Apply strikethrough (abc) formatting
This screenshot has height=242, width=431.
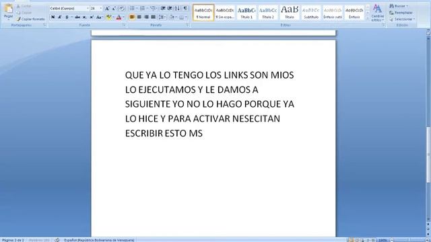pos(77,17)
